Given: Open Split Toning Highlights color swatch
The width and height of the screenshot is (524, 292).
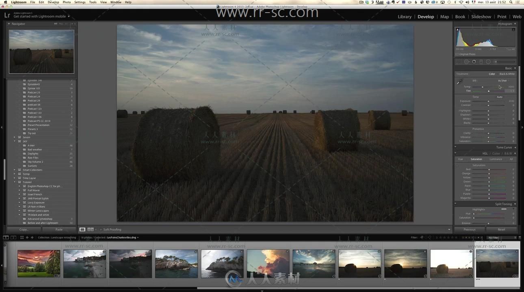Looking at the screenshot, I should [504, 209].
